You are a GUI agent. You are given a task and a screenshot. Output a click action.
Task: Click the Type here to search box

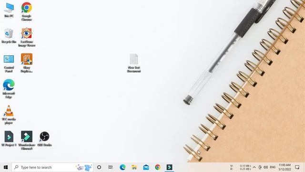(52, 167)
